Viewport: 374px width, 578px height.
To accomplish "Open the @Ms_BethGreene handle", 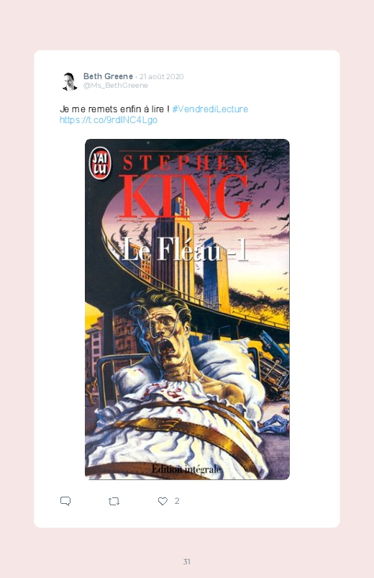I will [x=115, y=86].
